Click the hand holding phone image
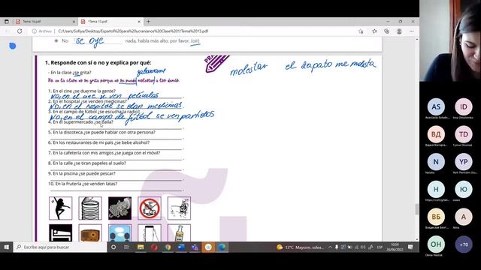This screenshot has height=270, width=481. pos(150,233)
